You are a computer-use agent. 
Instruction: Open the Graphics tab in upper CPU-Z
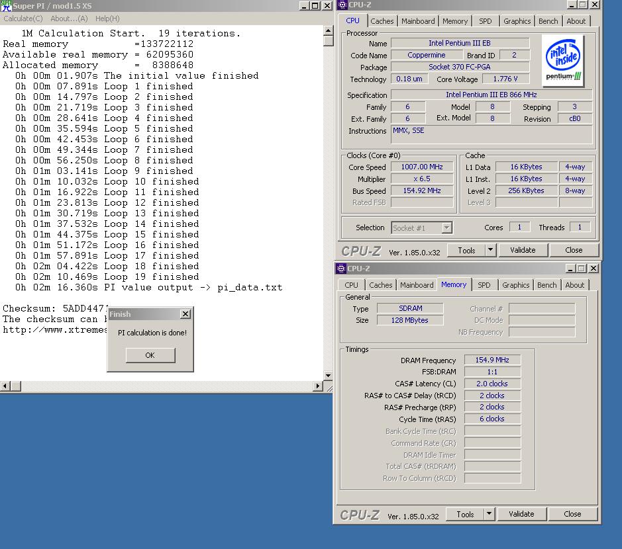[x=517, y=21]
